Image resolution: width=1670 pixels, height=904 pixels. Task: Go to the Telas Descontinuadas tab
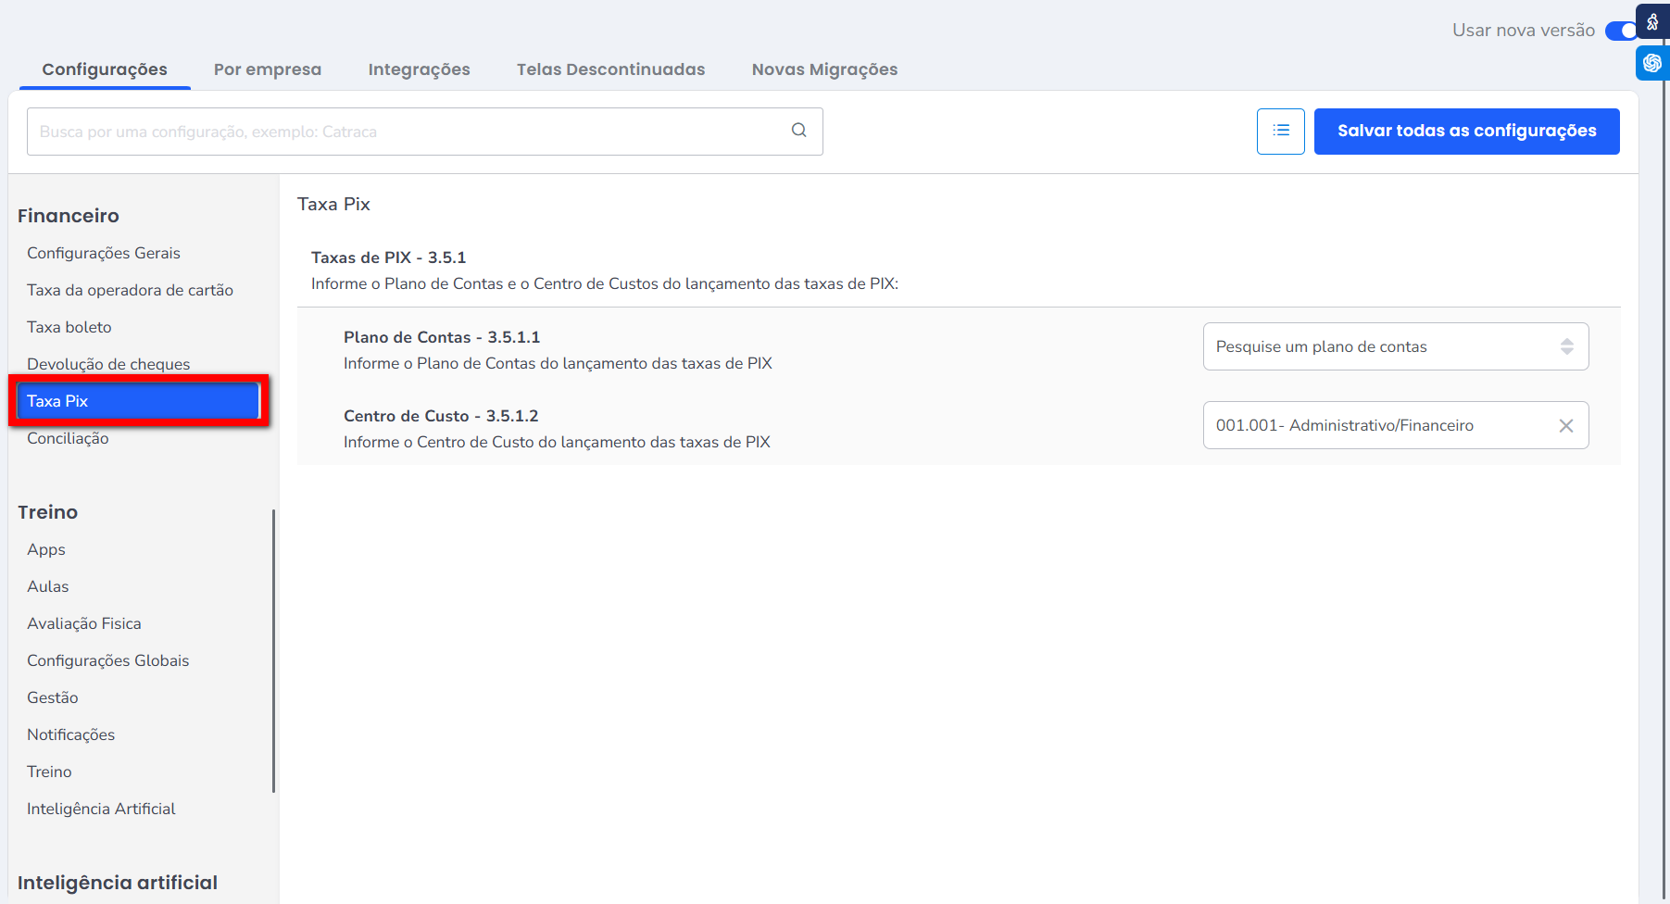tap(610, 69)
